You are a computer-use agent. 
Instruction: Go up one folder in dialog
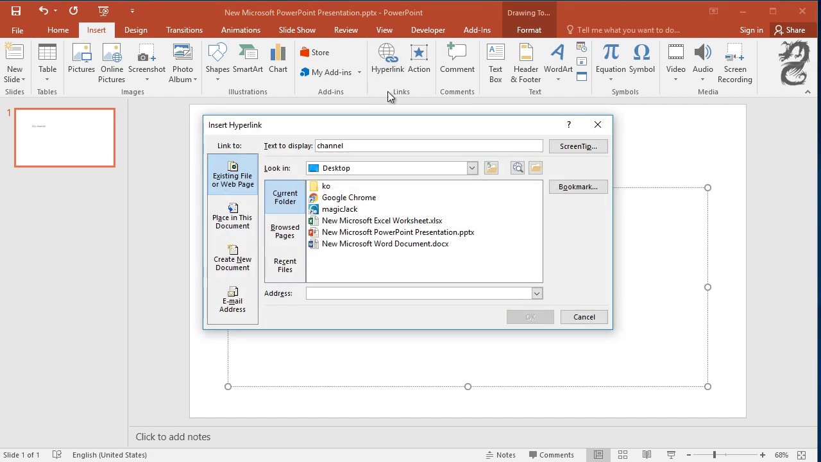click(491, 168)
